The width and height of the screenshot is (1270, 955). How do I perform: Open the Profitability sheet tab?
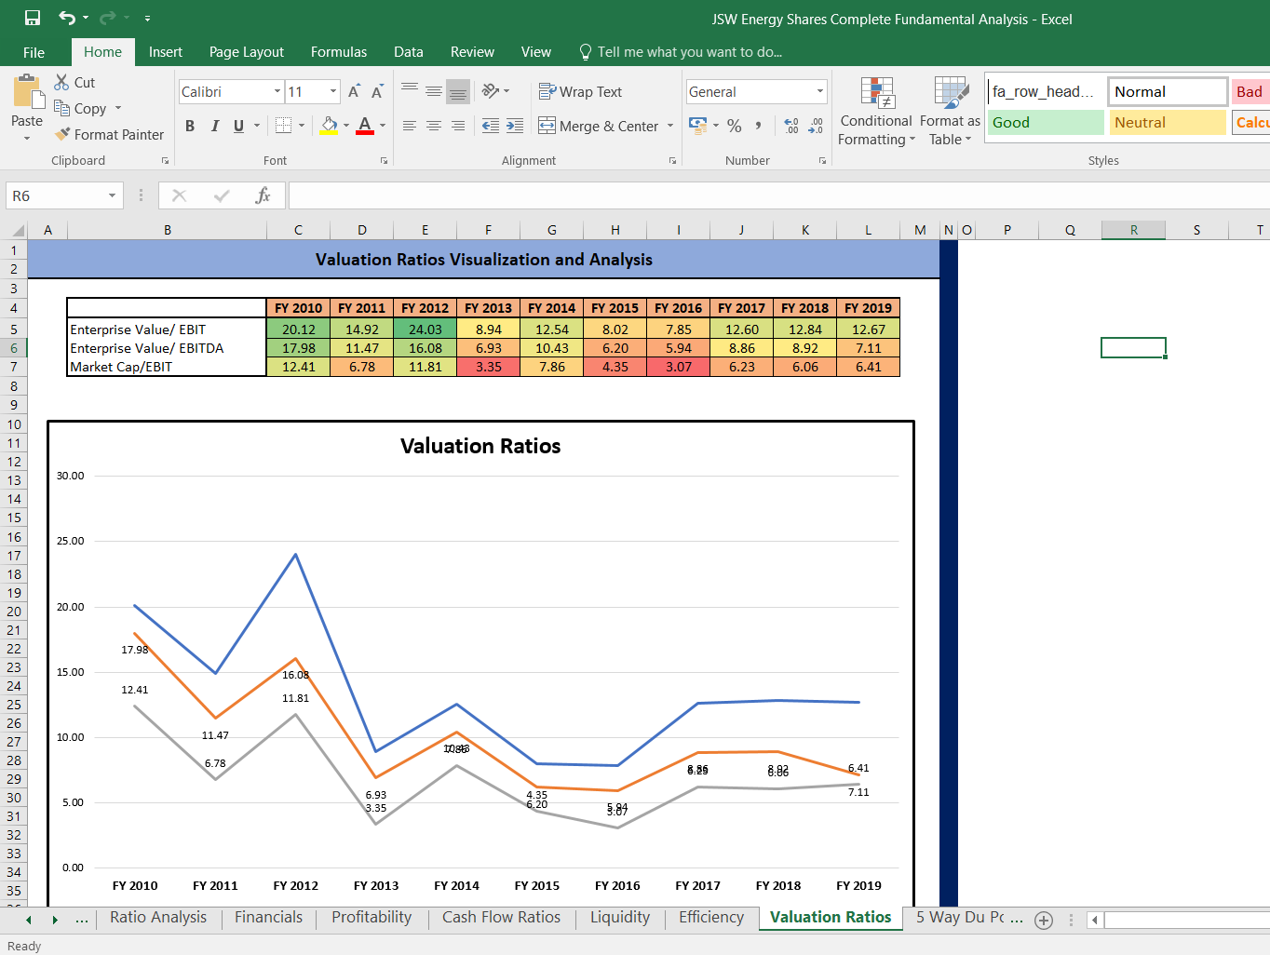(x=372, y=918)
